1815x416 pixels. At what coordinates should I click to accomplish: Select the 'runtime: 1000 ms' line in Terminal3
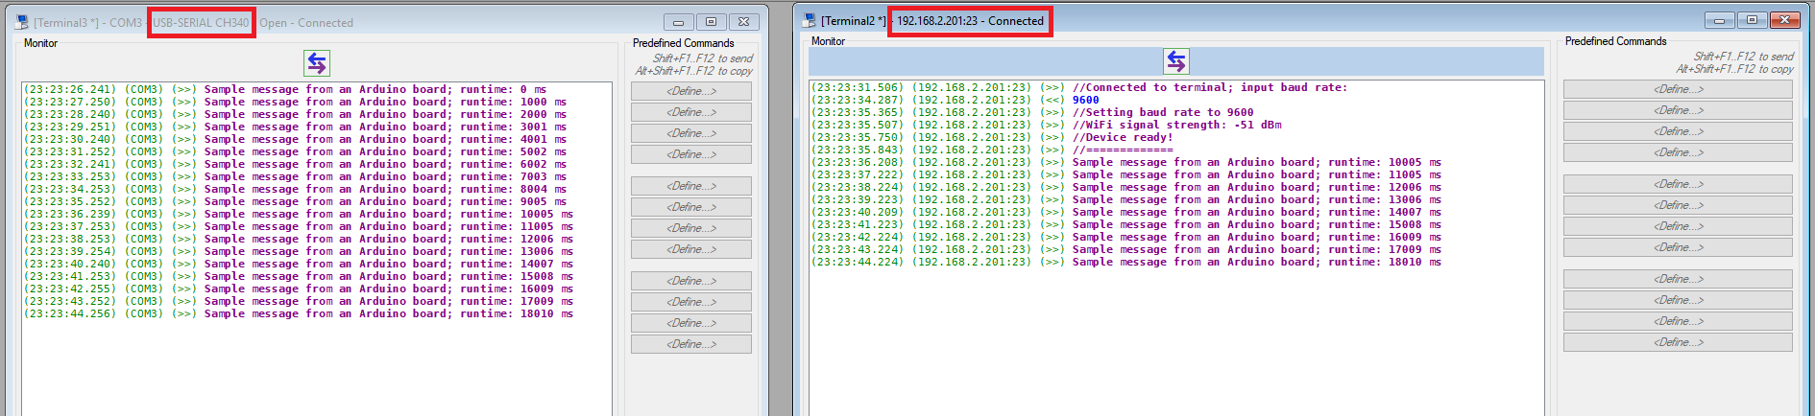pyautogui.click(x=295, y=102)
